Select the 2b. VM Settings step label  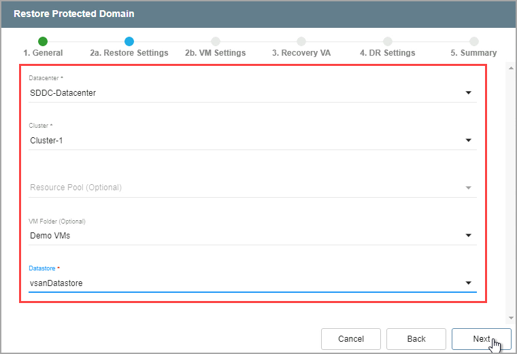[x=216, y=53]
